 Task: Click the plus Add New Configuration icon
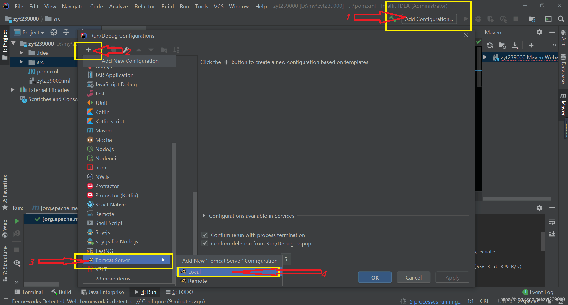[x=88, y=50]
